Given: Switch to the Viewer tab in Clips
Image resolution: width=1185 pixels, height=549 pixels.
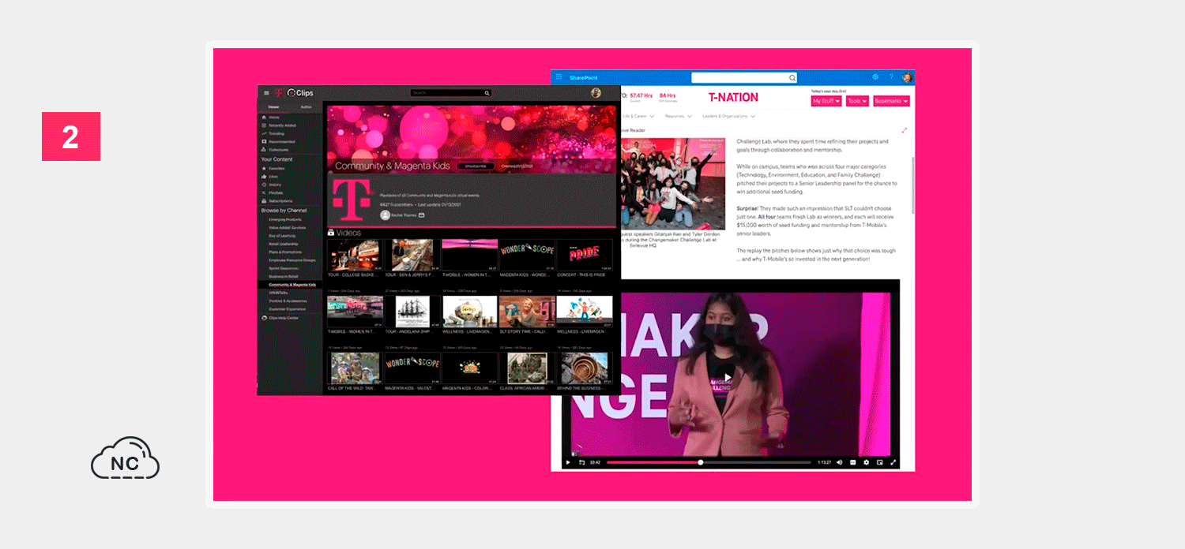Looking at the screenshot, I should coord(273,106).
